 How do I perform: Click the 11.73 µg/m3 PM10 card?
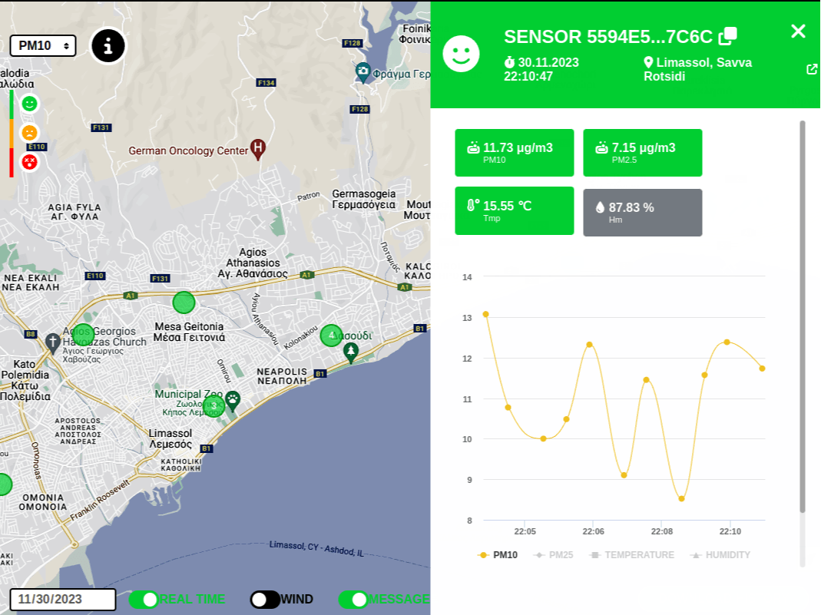pyautogui.click(x=514, y=152)
